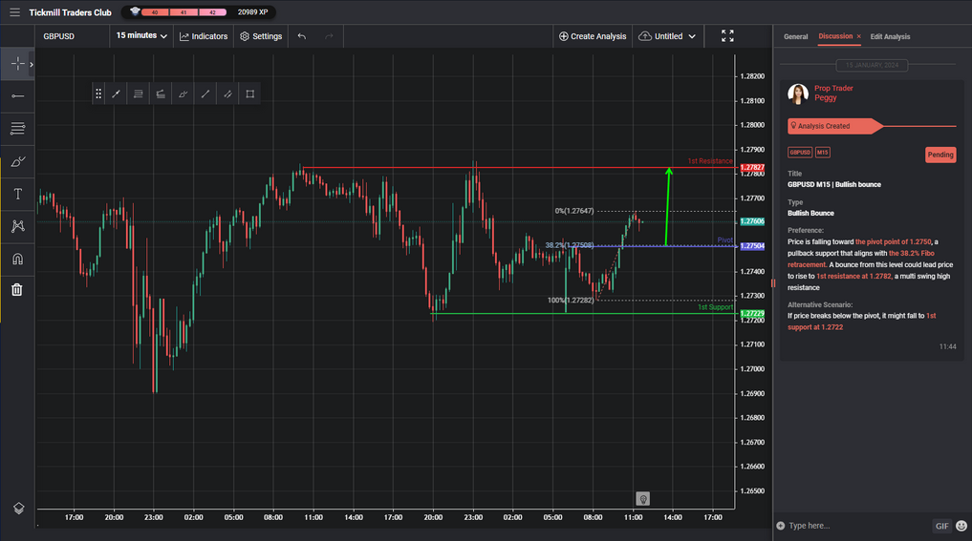Pick the trend line tool in floating toolbar
Image resolution: width=972 pixels, height=541 pixels.
tap(116, 94)
